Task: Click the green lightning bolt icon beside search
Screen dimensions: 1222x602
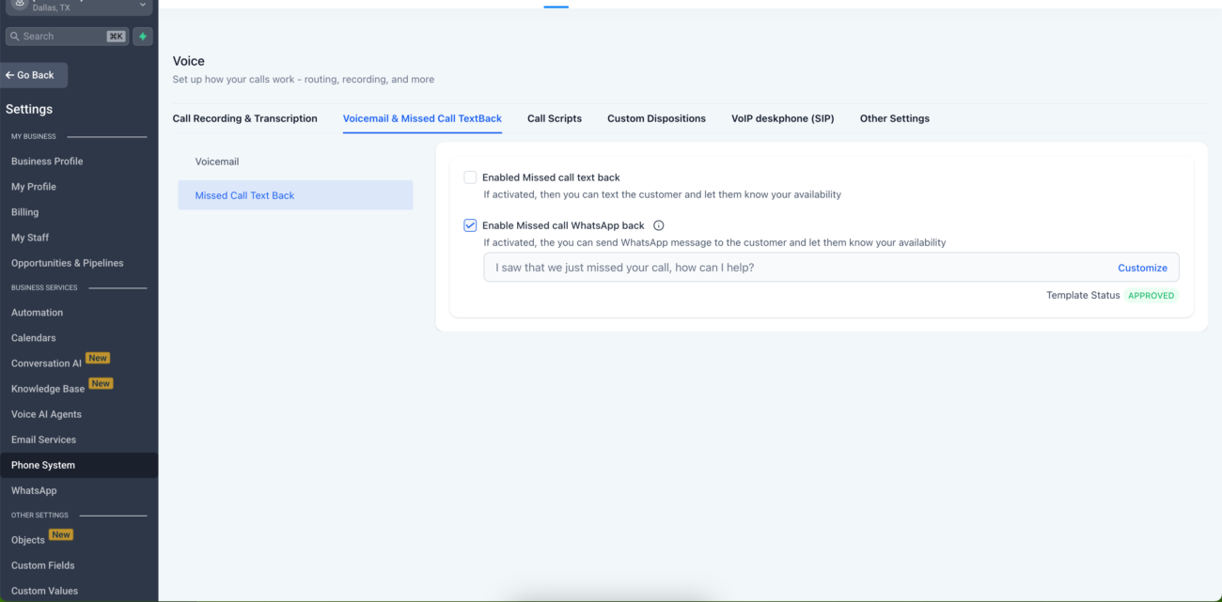Action: (x=142, y=36)
